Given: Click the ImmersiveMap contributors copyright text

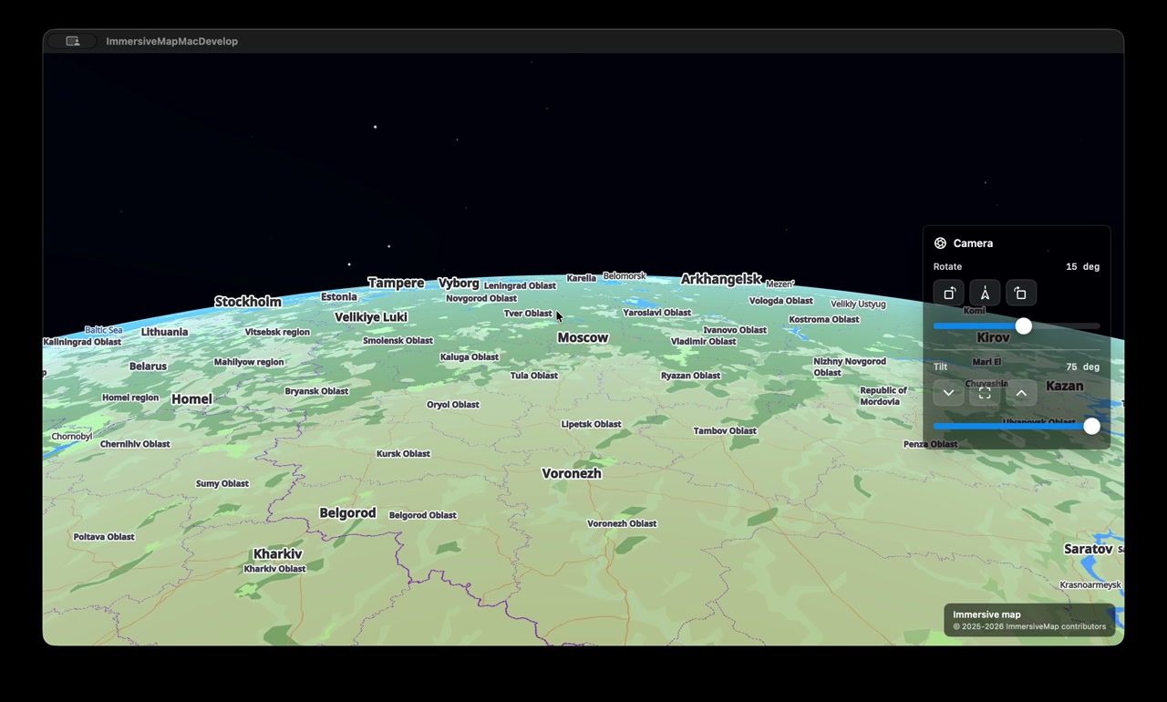Looking at the screenshot, I should [x=1029, y=626].
